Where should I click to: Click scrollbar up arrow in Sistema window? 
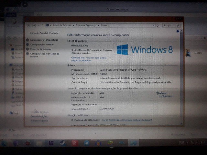[x=181, y=31]
